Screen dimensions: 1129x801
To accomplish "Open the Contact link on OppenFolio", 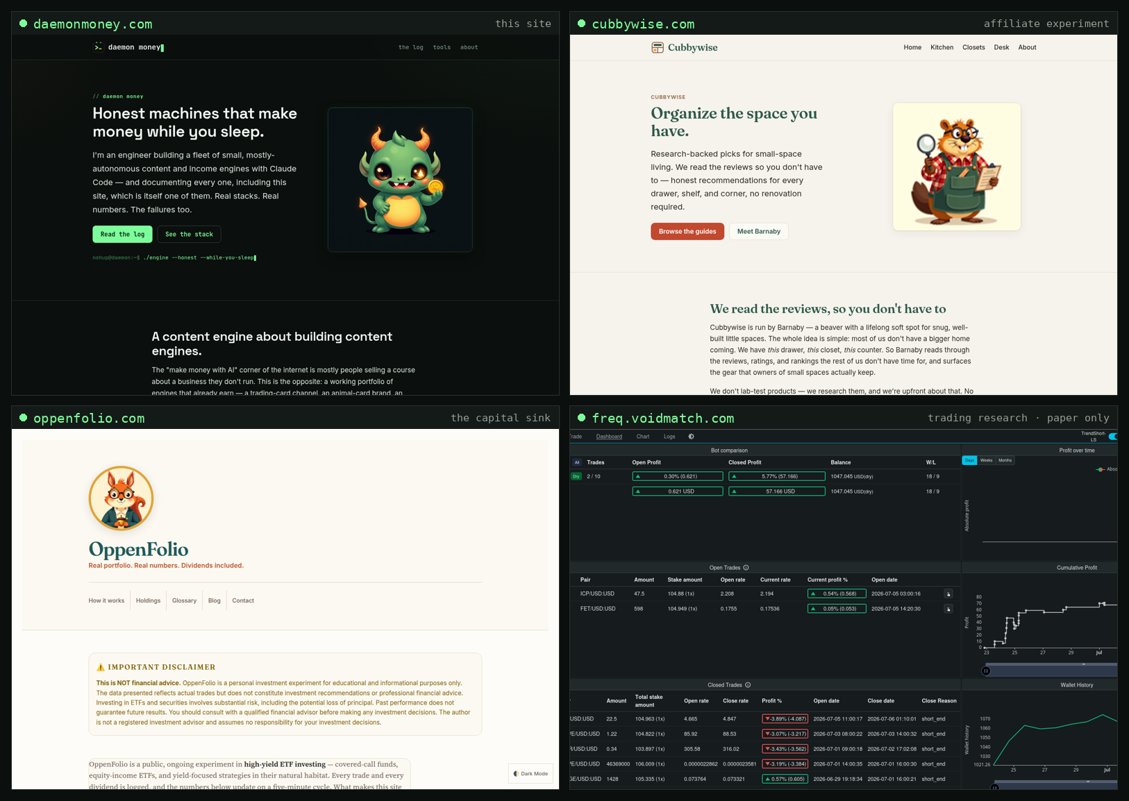I will pyautogui.click(x=243, y=600).
